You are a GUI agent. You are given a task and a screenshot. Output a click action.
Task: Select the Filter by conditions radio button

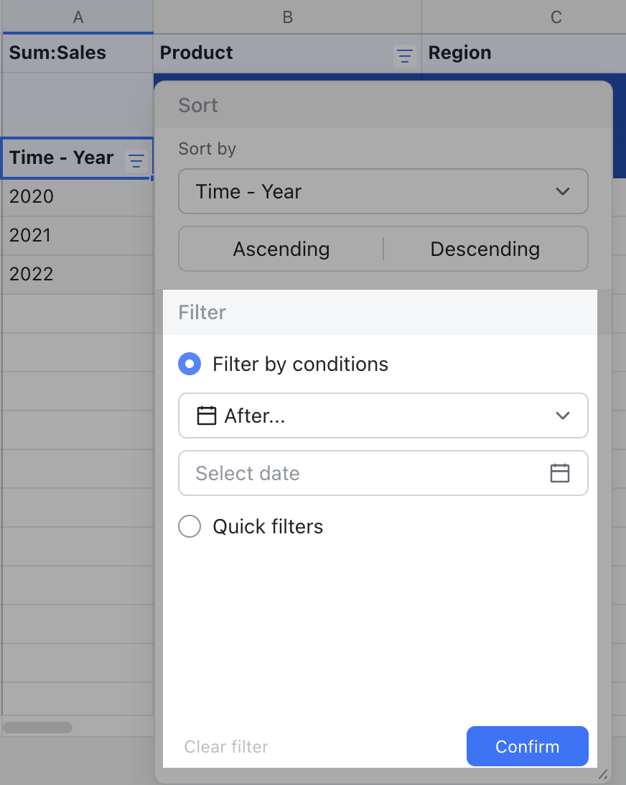[190, 364]
